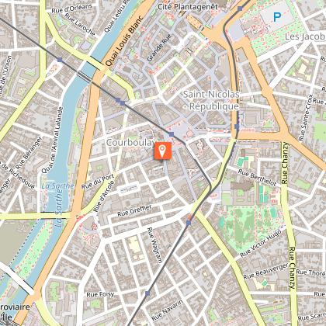Select tram stop at Rue Greffier line's east end
Image resolution: width=326 pixels, height=326 pixels.
coord(189,223)
